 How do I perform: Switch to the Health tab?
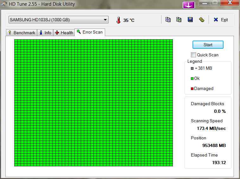64,33
